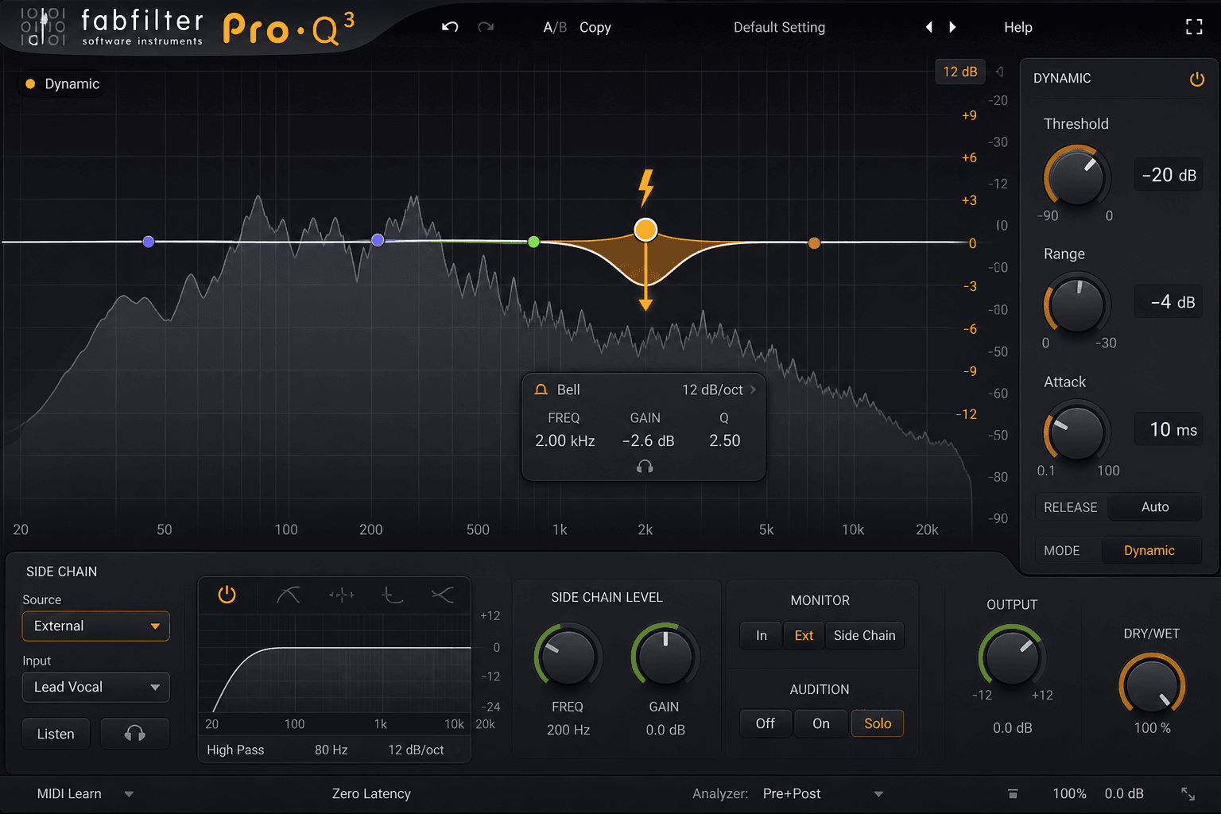Click the resize corner icon in status bar
This screenshot has height=814, width=1221.
pos(1188,793)
